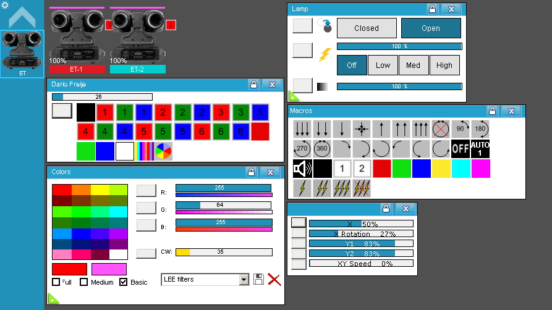Screen dimensions: 552x310
Task: Expand Colors panel with green plus corner
Action: [x=53, y=298]
